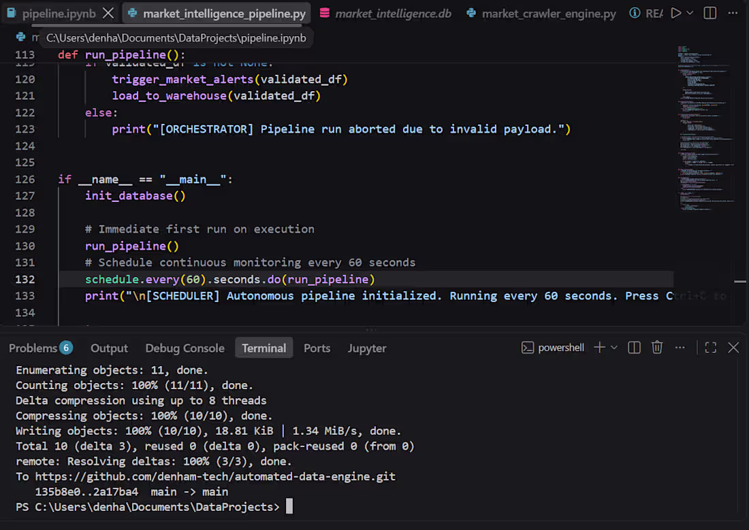Click the notebook icon on pipeline.ipynb tab

pyautogui.click(x=11, y=13)
